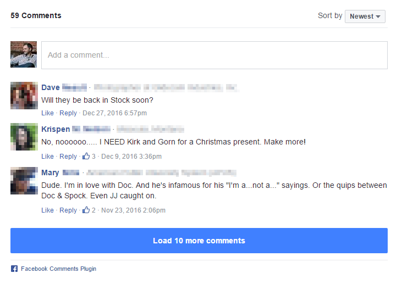Click thumbs-up icon showing 3 likes
The width and height of the screenshot is (402, 284).
click(86, 156)
